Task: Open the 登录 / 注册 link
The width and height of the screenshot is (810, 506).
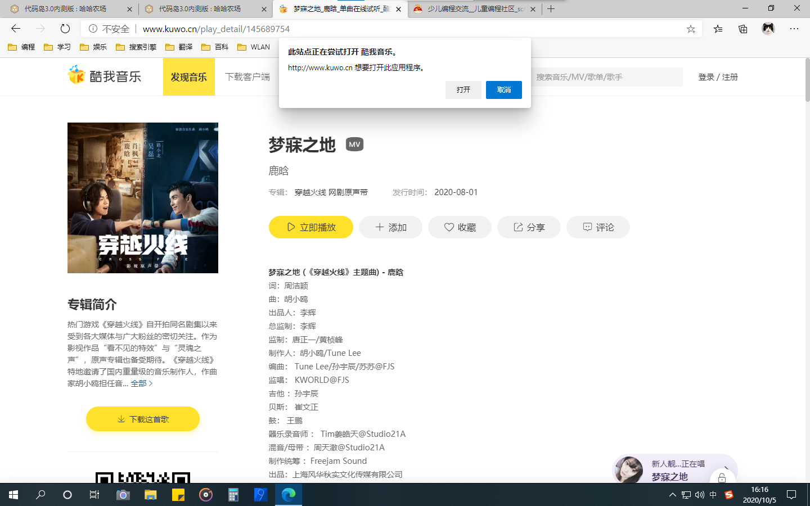Action: pyautogui.click(x=718, y=77)
